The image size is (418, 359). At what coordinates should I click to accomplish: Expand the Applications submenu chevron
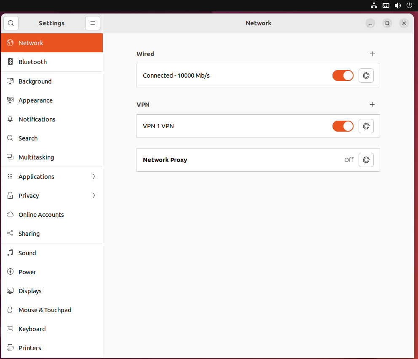click(x=94, y=176)
